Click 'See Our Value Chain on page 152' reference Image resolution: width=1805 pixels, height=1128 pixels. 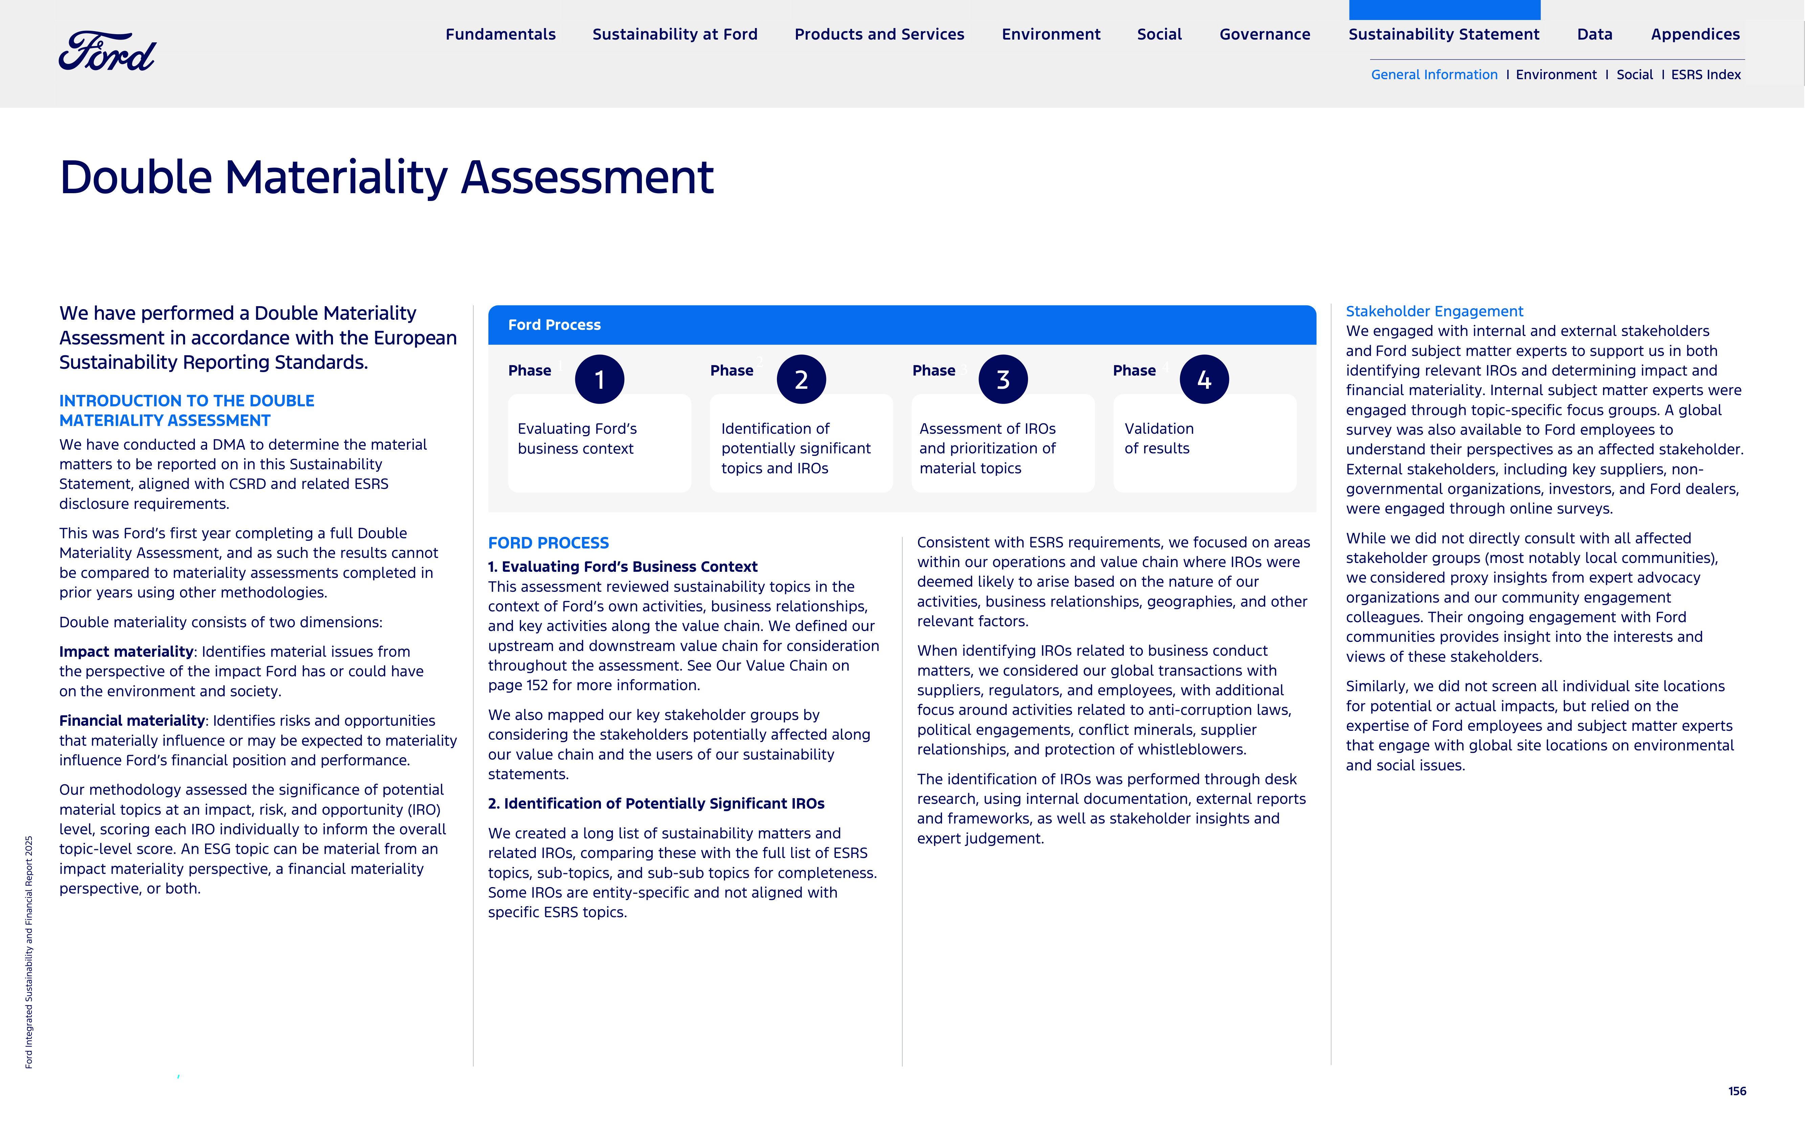(x=668, y=675)
